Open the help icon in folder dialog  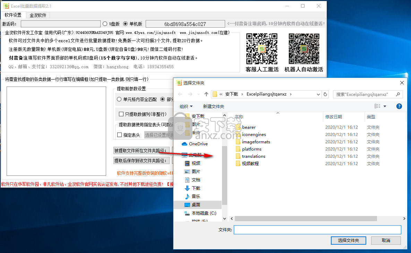click(x=399, y=106)
